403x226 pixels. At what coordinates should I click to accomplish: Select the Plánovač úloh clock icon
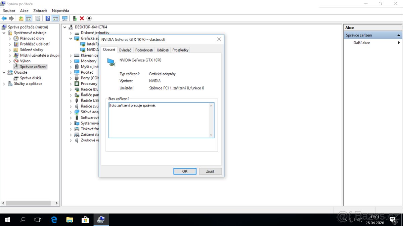pos(16,39)
